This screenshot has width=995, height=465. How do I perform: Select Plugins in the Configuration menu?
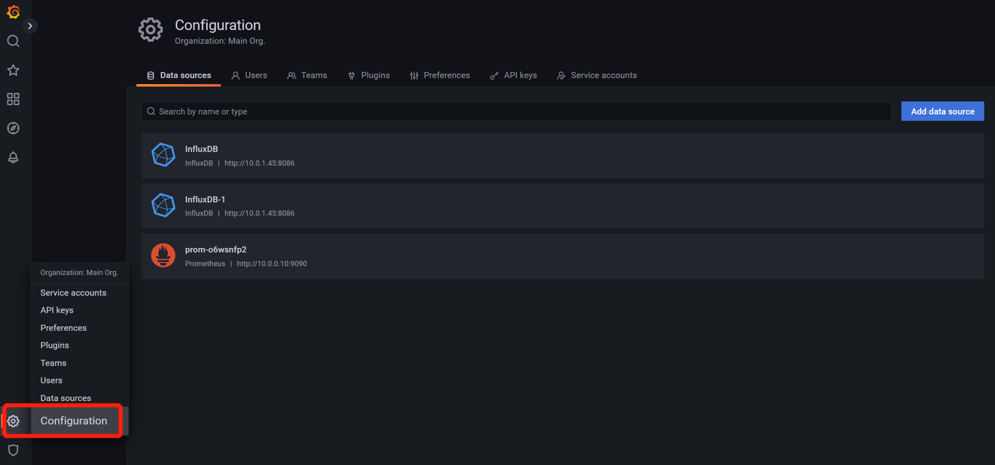tap(55, 346)
